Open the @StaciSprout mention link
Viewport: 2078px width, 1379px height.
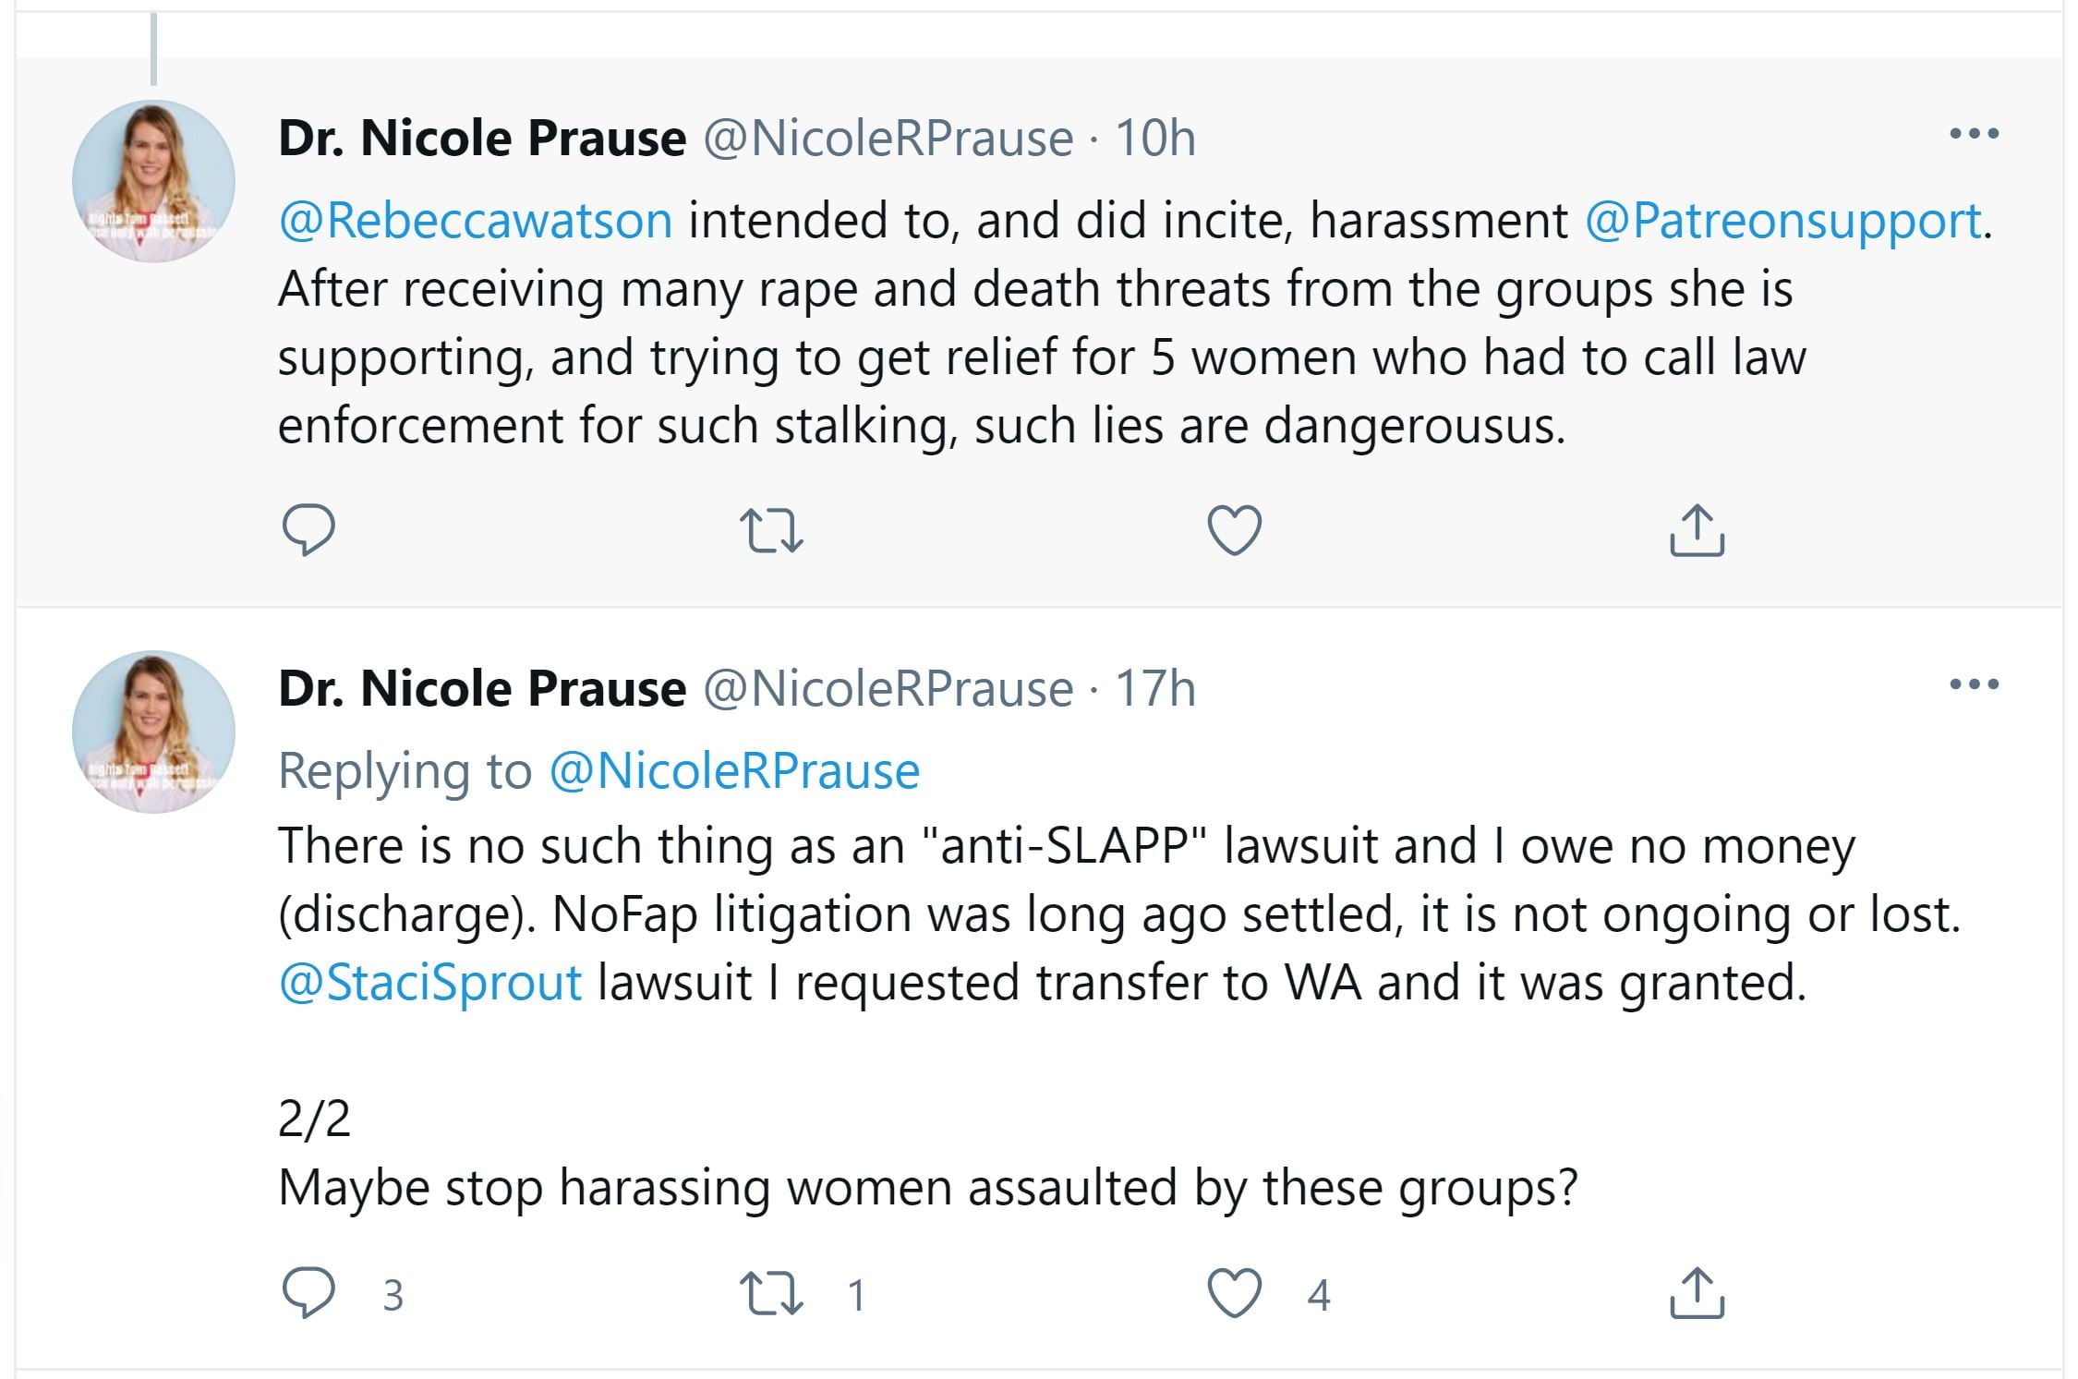pyautogui.click(x=430, y=982)
